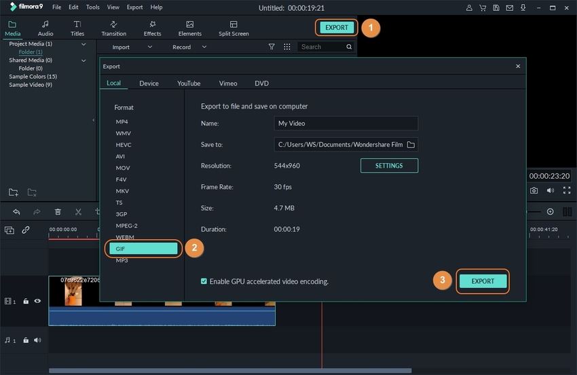Click the Name input field
Screen dimensions: 577x375
click(x=346, y=124)
